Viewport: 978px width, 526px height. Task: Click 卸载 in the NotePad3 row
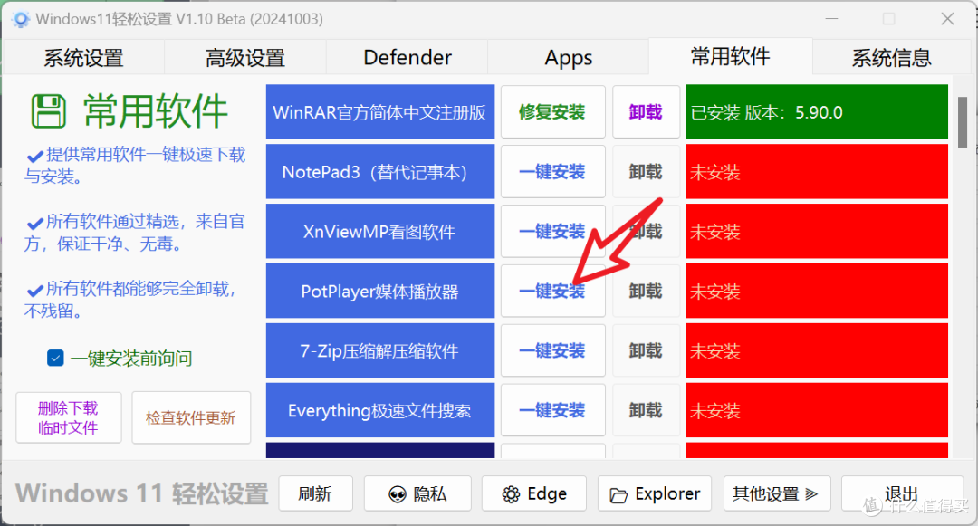click(x=646, y=171)
